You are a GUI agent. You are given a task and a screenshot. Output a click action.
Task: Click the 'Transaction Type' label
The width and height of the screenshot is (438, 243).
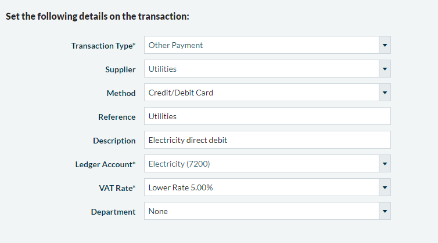pyautogui.click(x=103, y=46)
